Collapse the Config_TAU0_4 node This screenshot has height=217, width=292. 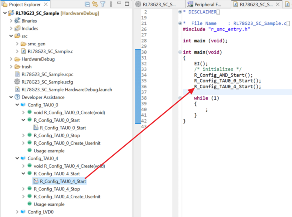tap(17, 158)
